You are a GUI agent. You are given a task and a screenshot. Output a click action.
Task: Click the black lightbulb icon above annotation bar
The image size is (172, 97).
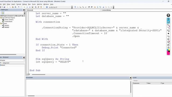(x=168, y=15)
